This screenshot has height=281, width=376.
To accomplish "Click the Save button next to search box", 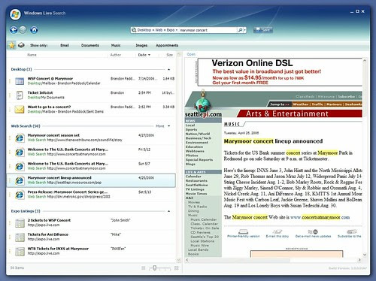I will [262, 30].
